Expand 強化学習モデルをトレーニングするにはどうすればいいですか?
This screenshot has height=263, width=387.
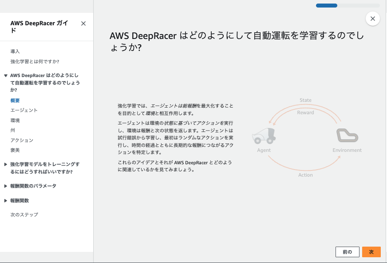pos(44,167)
